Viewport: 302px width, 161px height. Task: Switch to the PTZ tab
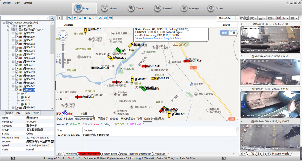point(18,113)
